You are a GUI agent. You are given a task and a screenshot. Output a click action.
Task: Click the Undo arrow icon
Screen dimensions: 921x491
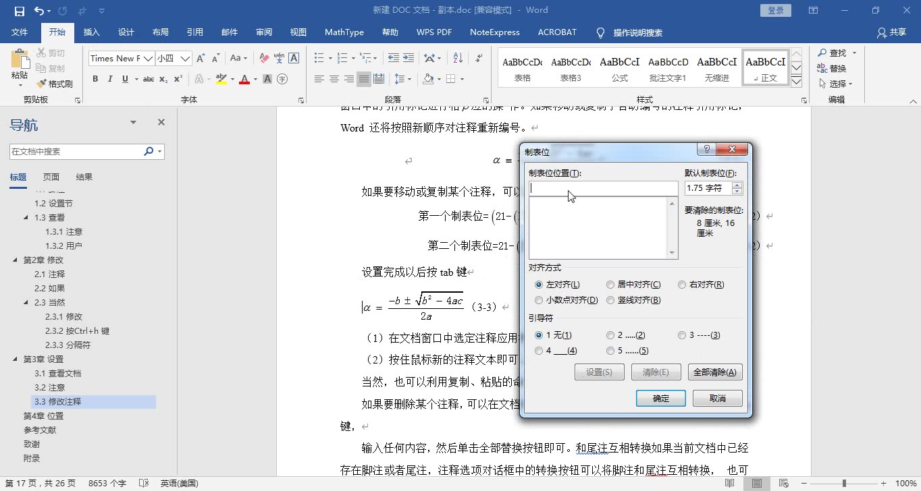[x=39, y=11]
